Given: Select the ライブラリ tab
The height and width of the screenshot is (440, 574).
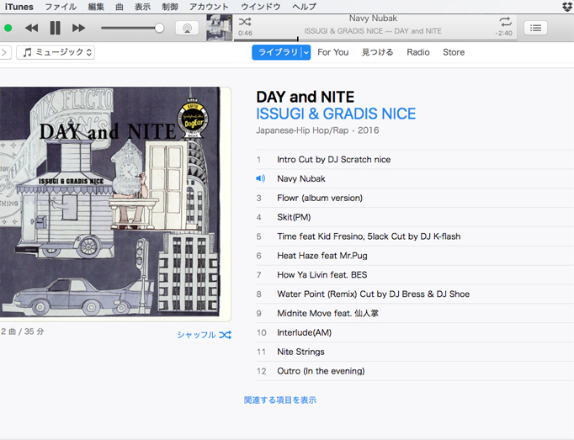Looking at the screenshot, I should pyautogui.click(x=277, y=52).
